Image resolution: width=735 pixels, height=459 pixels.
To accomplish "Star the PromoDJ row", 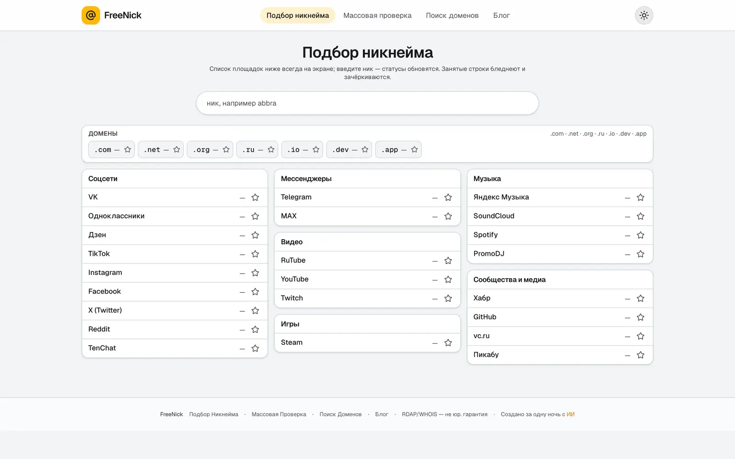I will click(641, 254).
